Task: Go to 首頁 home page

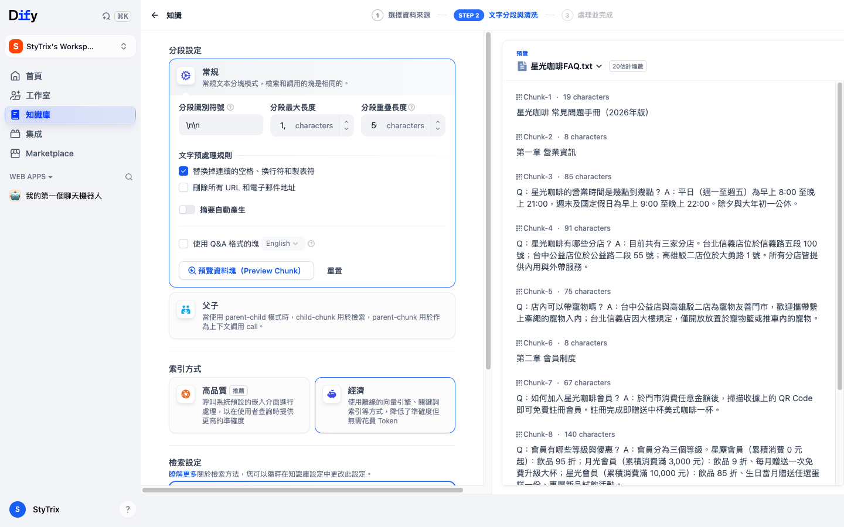Action: pyautogui.click(x=70, y=76)
